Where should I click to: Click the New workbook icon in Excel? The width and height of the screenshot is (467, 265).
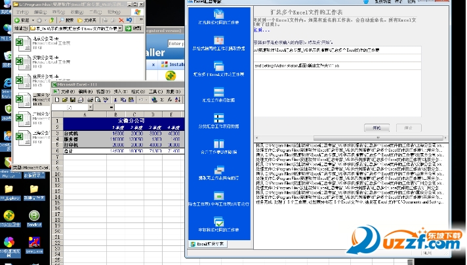(x=57, y=100)
